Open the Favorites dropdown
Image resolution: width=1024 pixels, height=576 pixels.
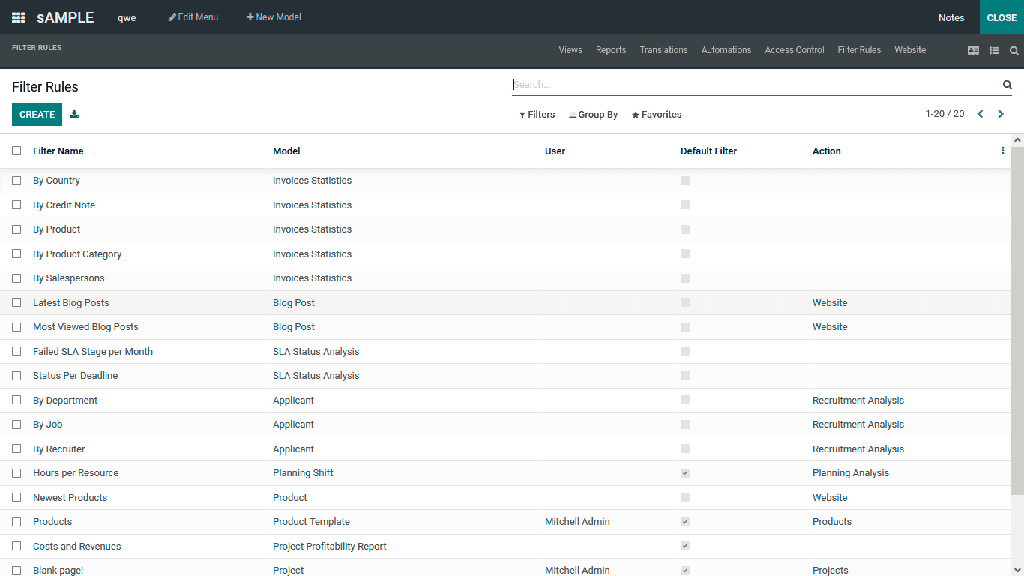657,114
